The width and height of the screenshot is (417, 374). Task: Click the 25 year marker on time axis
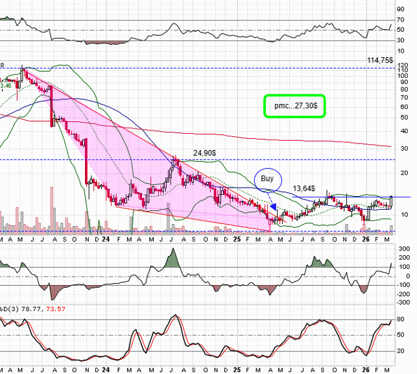pyautogui.click(x=237, y=238)
